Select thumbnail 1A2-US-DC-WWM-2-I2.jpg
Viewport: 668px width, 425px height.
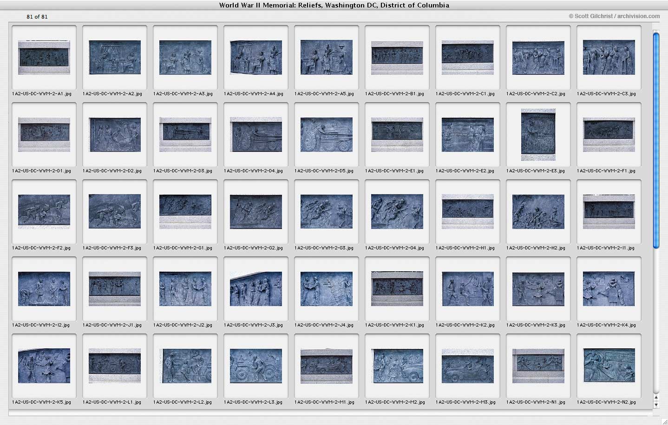coord(44,289)
